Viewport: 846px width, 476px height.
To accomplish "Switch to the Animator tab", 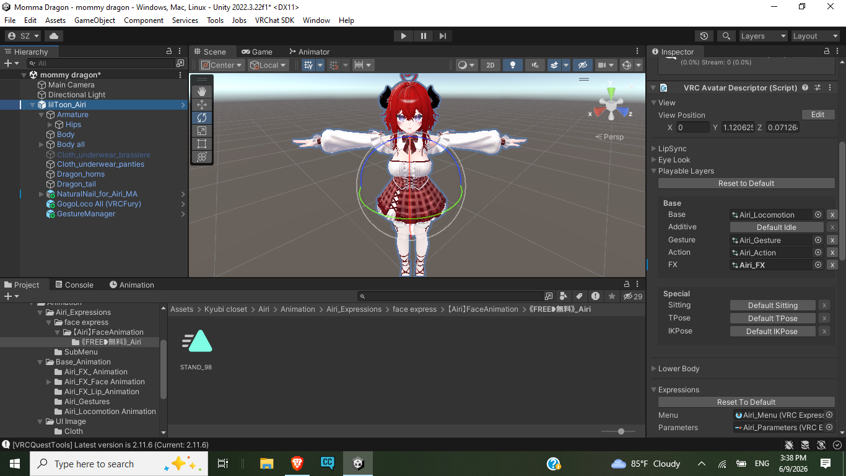I will click(308, 51).
